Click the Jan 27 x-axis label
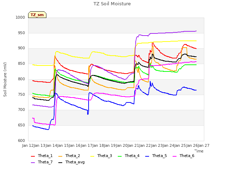This screenshot has width=225, height=169. (204, 145)
